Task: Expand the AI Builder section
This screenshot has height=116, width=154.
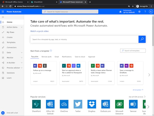Action: tap(22, 63)
